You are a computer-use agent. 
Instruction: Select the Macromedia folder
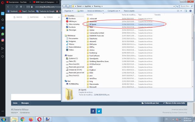tap(94, 84)
